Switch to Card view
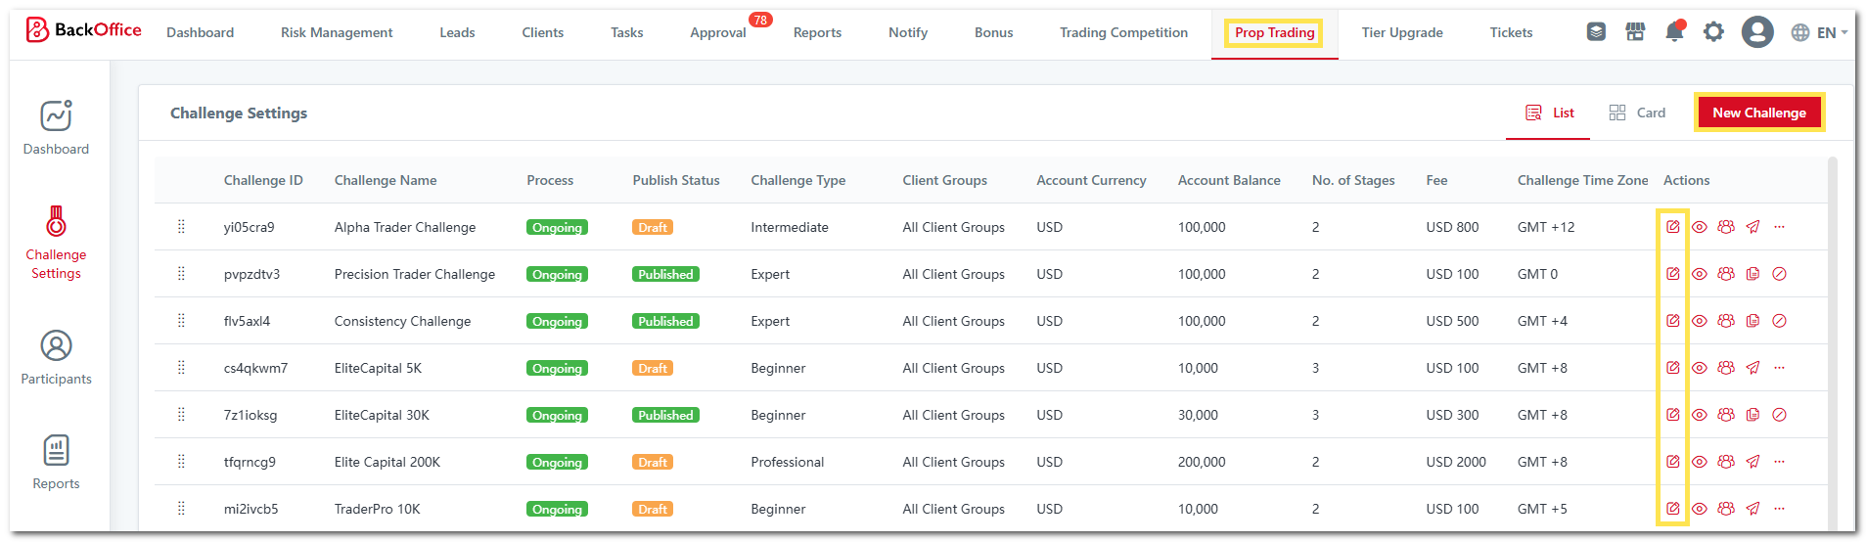The width and height of the screenshot is (1866, 542). [x=1637, y=113]
